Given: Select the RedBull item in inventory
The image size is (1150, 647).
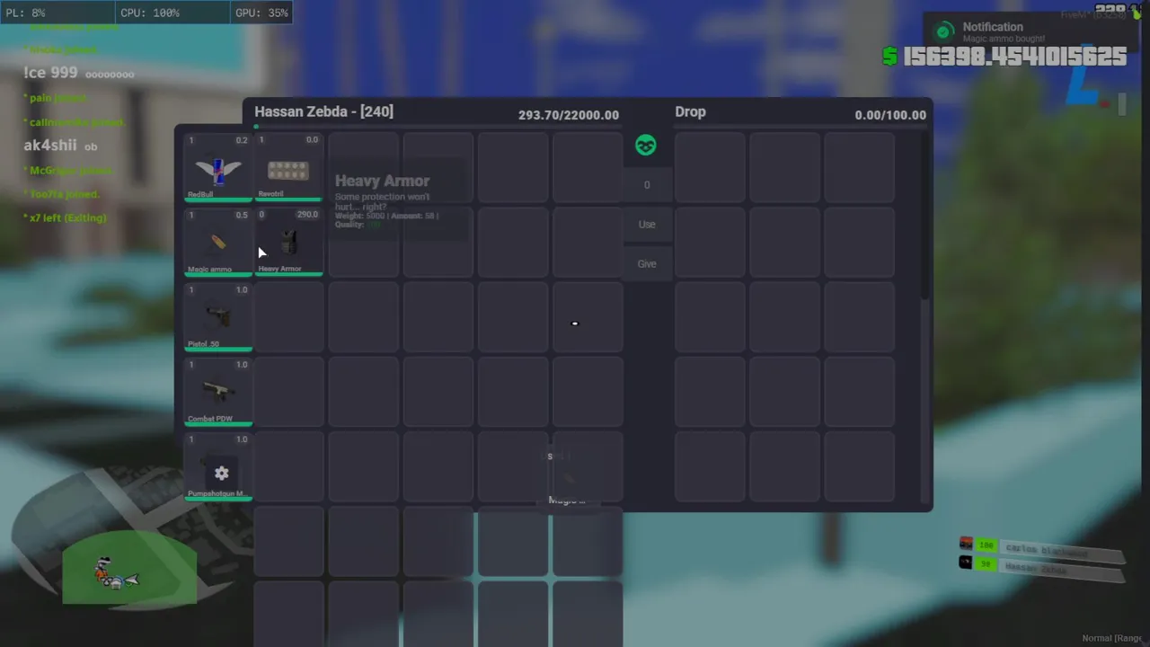Looking at the screenshot, I should (218, 168).
